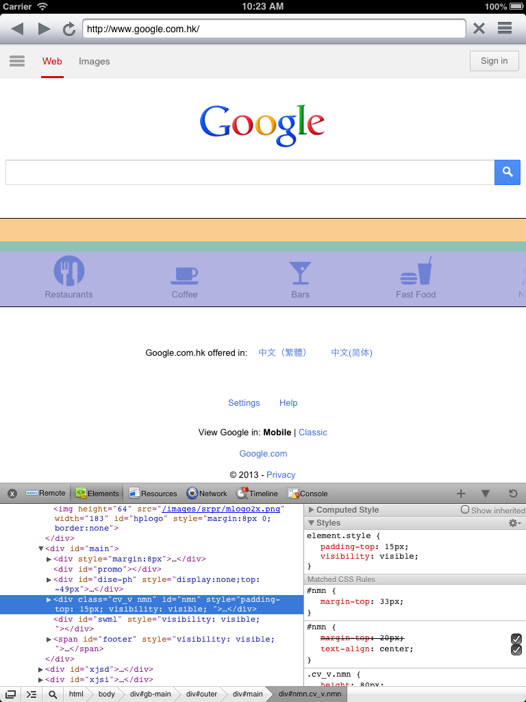
Task: Tap the Restaurants fork and knife icon
Action: 69,270
